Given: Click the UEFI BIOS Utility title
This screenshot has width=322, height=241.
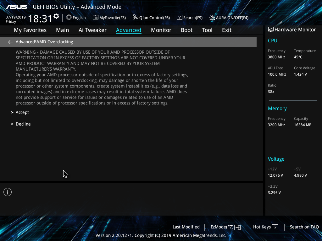Looking at the screenshot, I should tap(77, 7).
